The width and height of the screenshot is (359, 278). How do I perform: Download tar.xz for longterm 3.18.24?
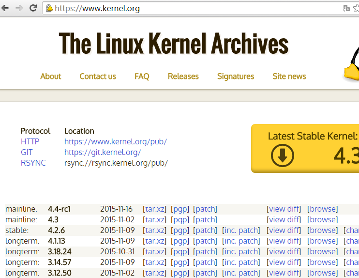tap(154, 252)
